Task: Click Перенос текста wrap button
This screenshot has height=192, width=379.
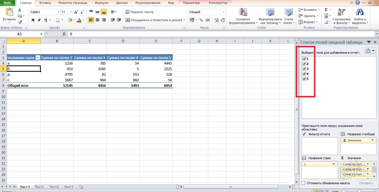Action: [x=139, y=12]
